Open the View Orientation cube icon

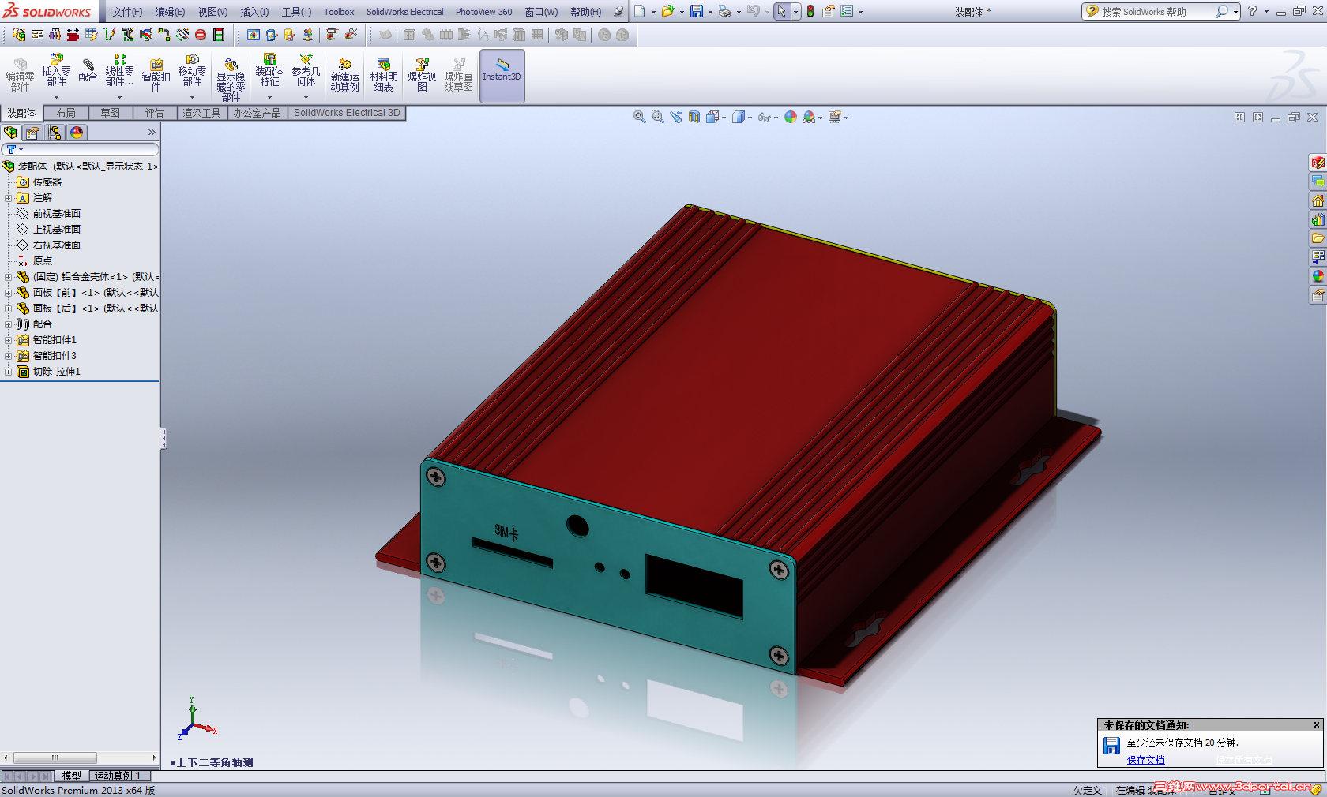pyautogui.click(x=713, y=117)
